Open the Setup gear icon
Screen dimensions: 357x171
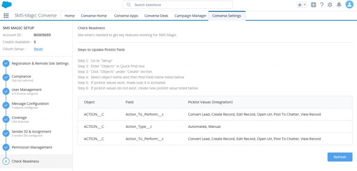(330, 5)
